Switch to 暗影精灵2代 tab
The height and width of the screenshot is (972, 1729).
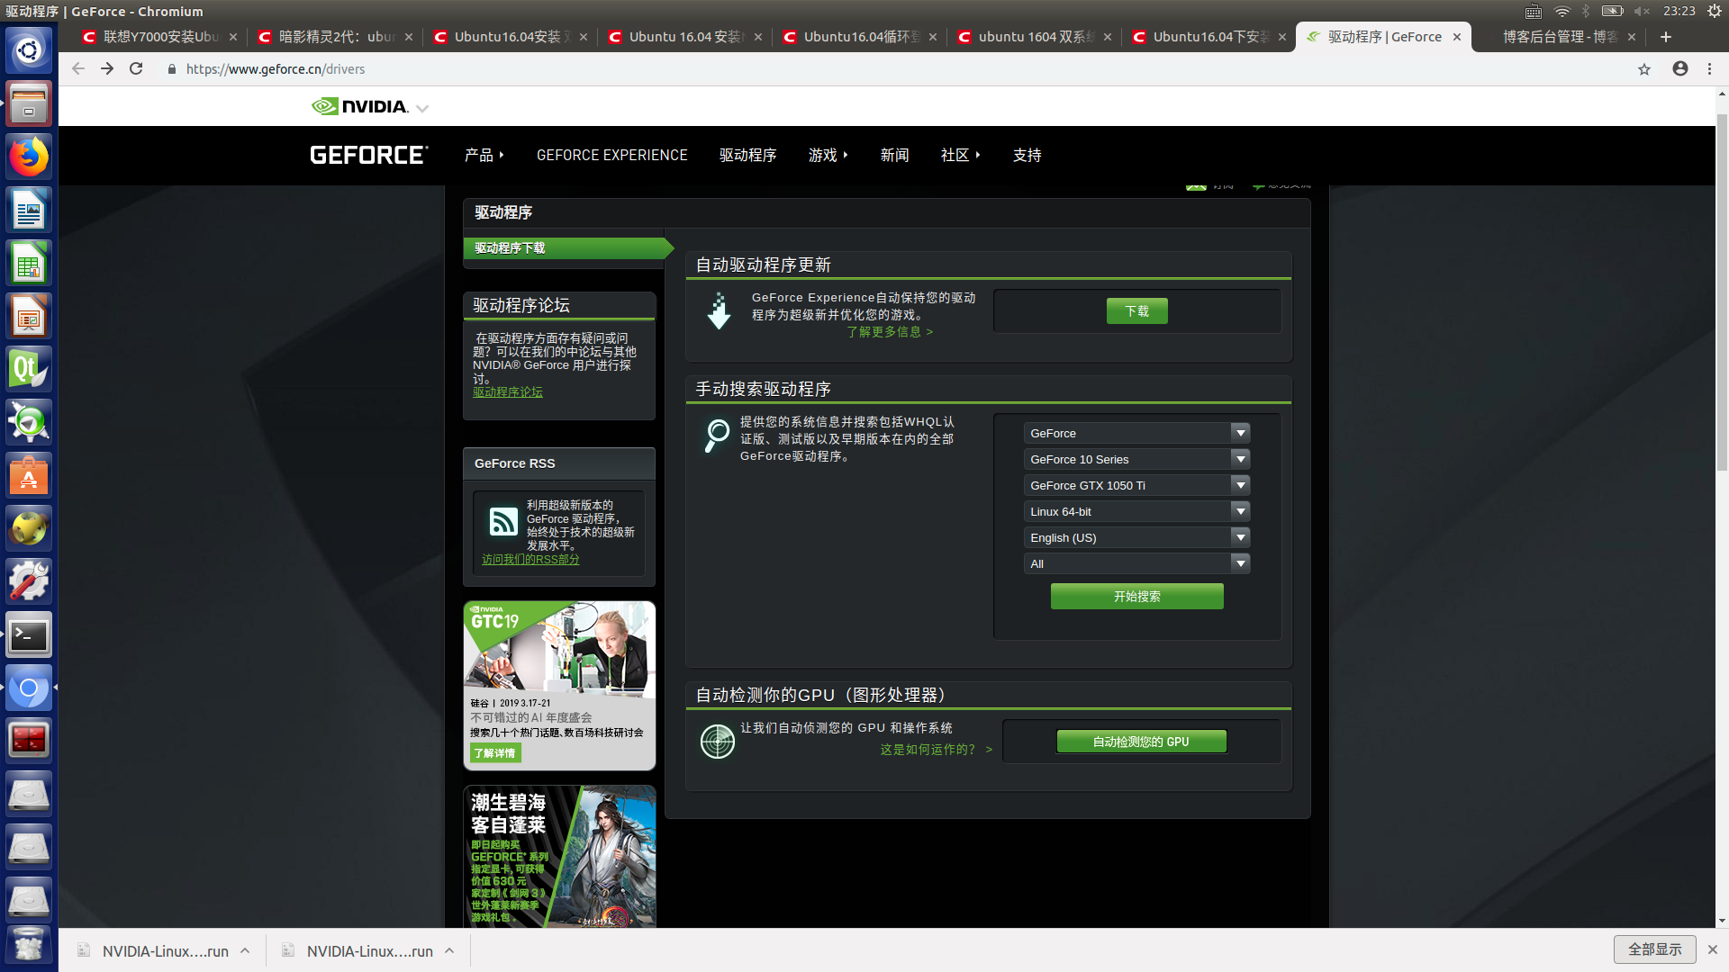(x=333, y=37)
